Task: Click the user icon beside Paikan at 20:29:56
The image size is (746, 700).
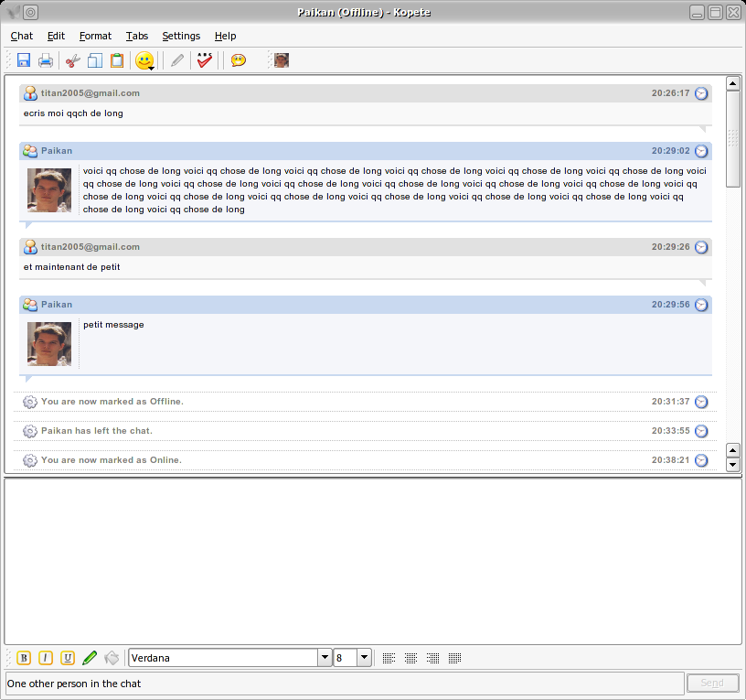Action: (30, 305)
